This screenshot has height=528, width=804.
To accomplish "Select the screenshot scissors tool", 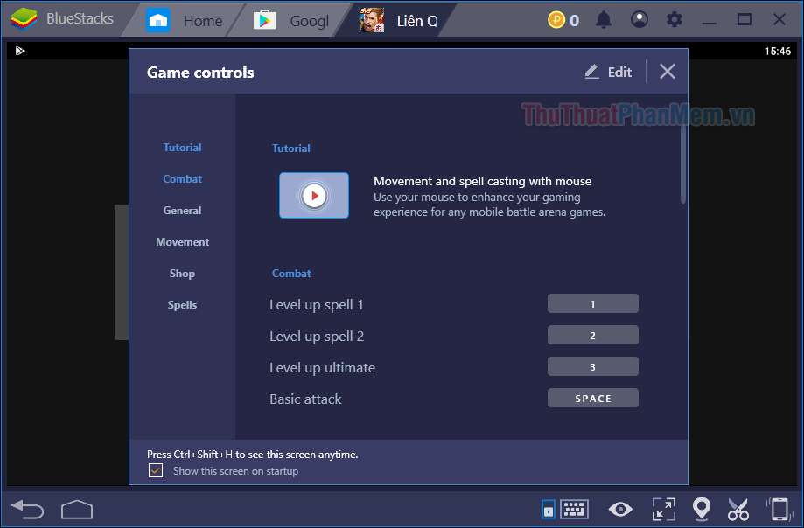I will tap(738, 509).
